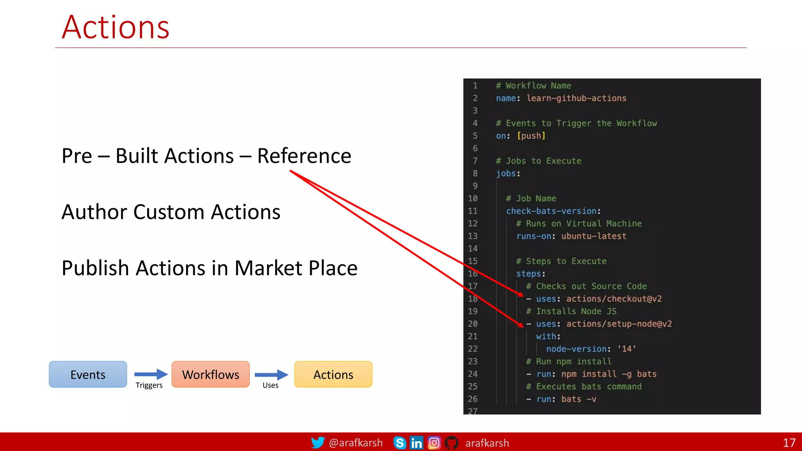The width and height of the screenshot is (802, 451).
Task: Click the blue Triggers arrow
Action: (x=151, y=374)
